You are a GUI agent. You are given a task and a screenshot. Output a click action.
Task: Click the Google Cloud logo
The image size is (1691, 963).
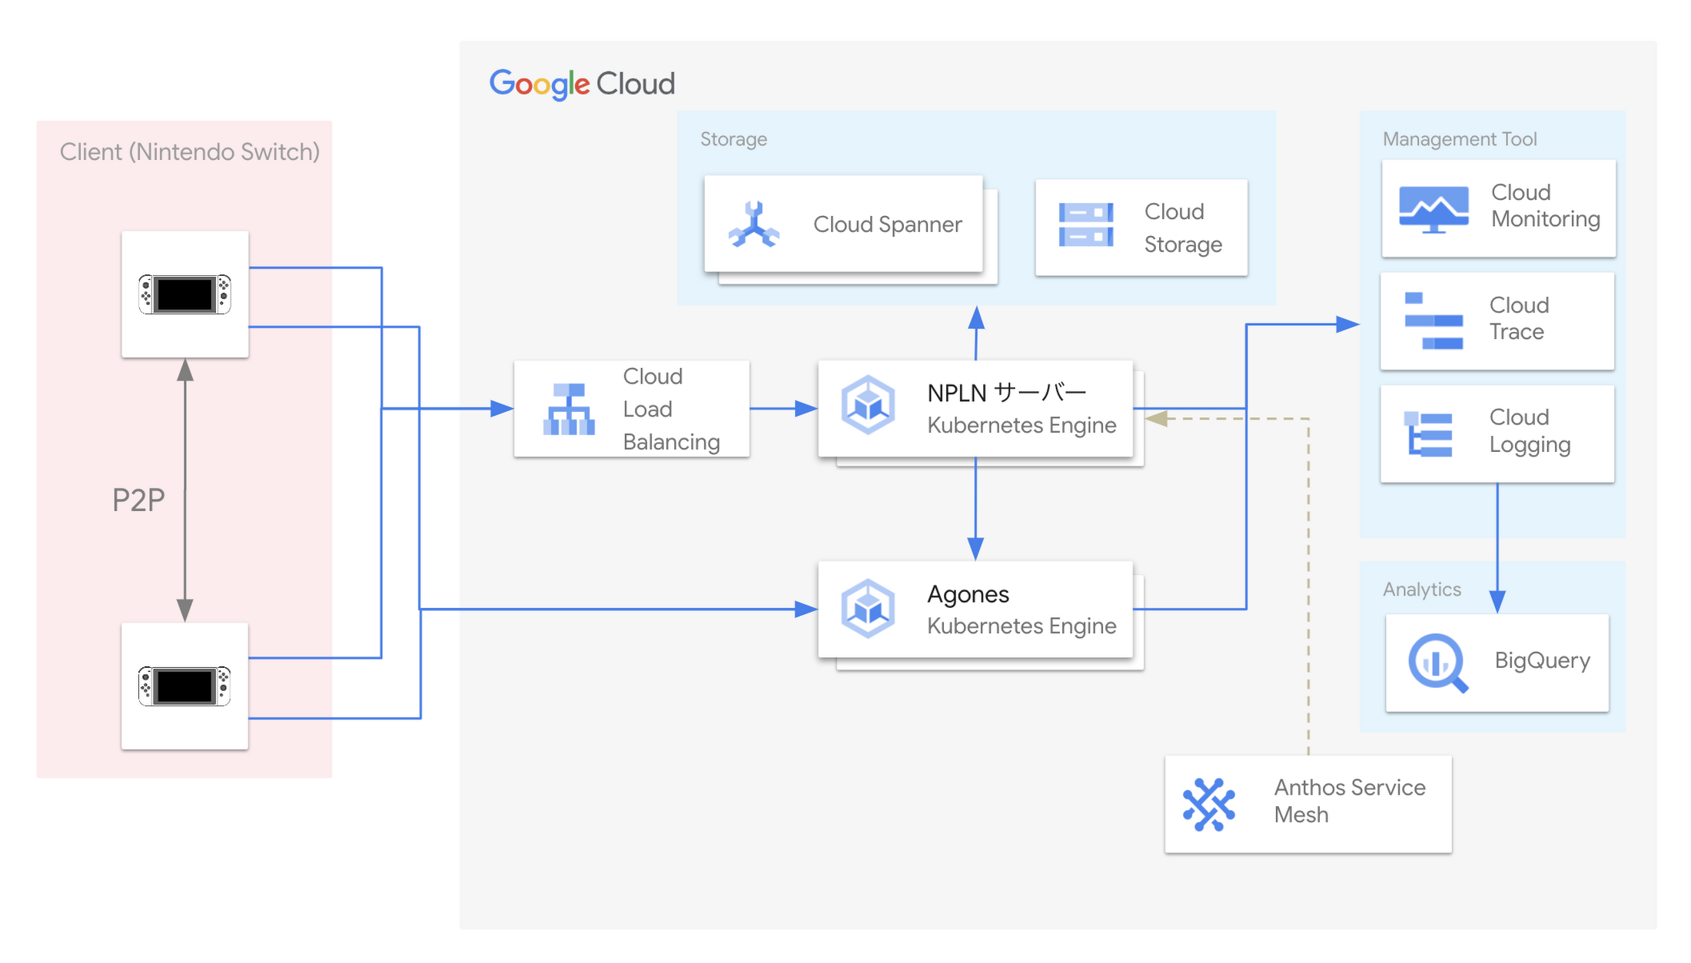click(582, 84)
